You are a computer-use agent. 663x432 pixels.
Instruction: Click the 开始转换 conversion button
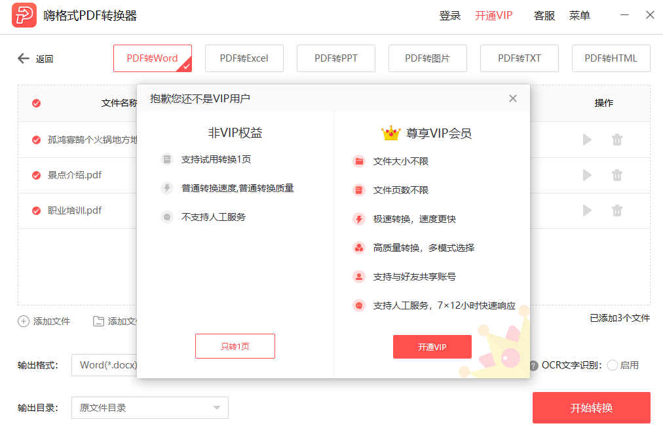(591, 408)
